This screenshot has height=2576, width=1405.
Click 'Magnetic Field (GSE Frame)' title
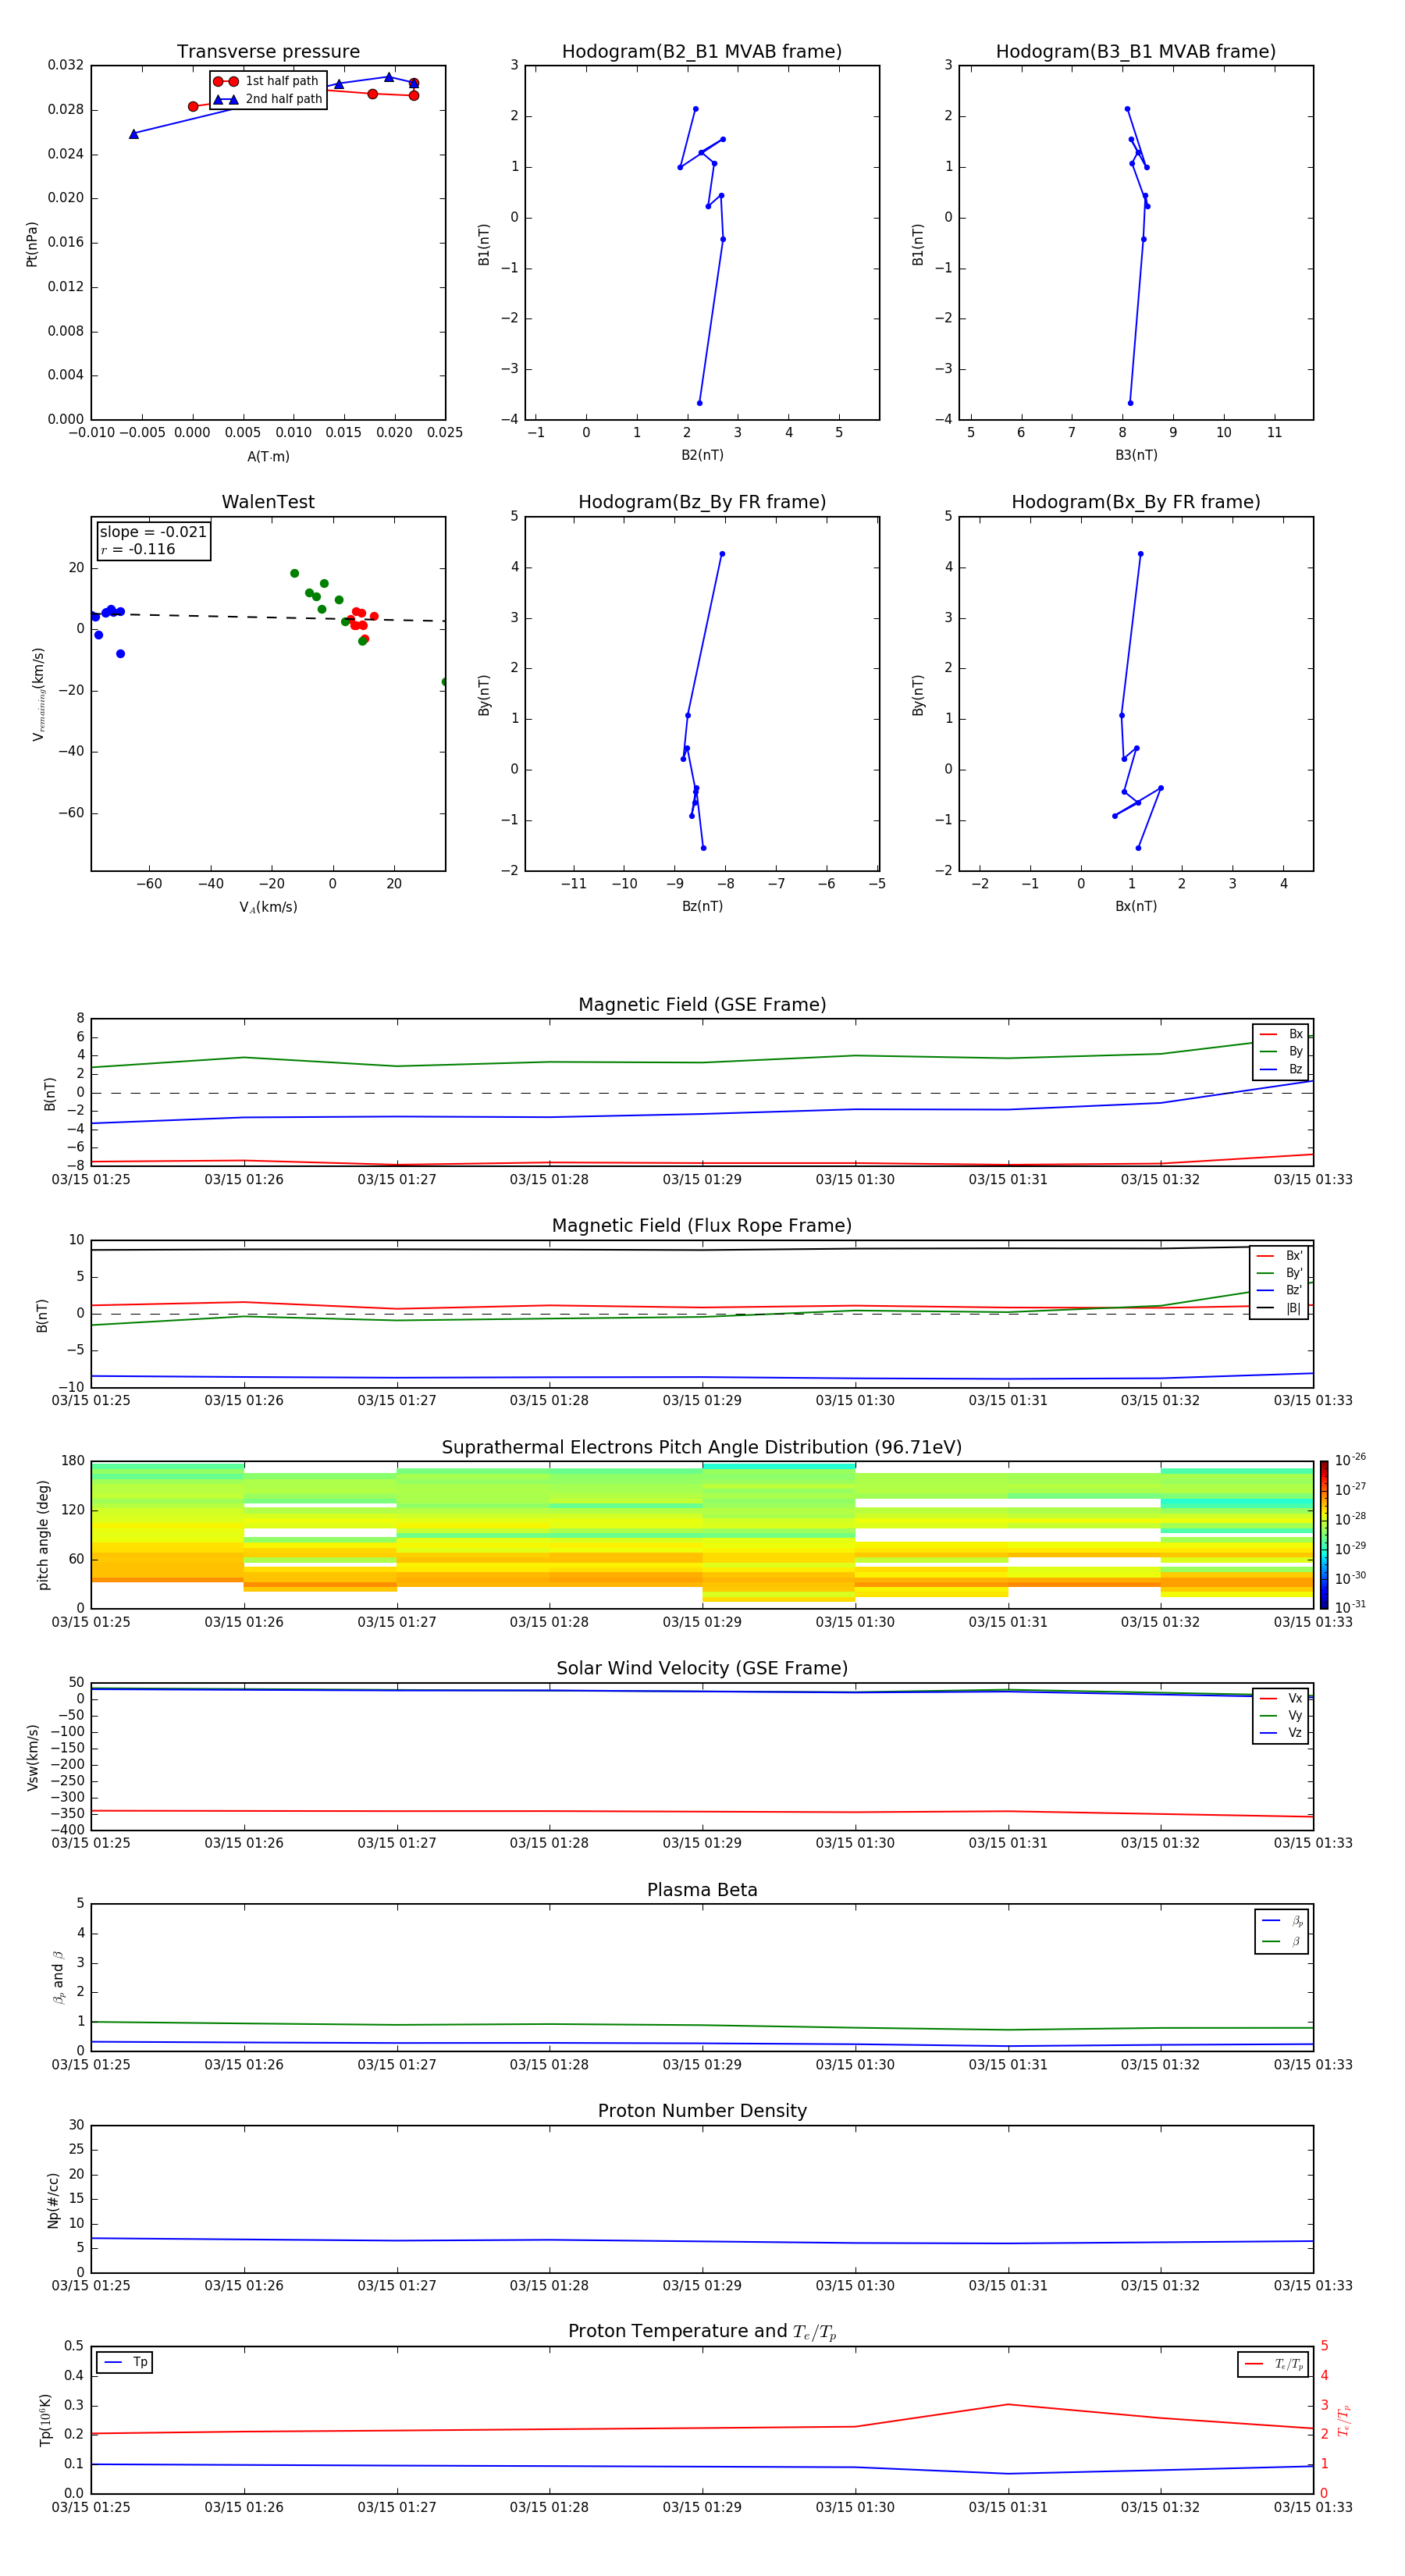coord(702,1005)
